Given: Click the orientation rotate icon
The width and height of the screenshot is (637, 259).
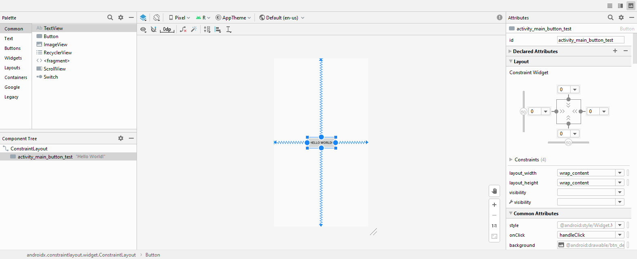Looking at the screenshot, I should coord(156,17).
